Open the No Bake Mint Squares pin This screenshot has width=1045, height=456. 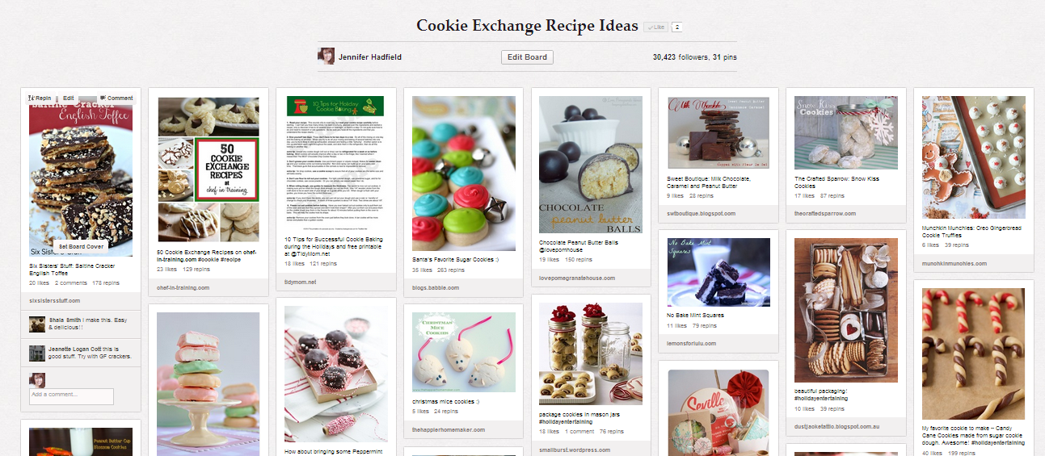[x=718, y=273]
